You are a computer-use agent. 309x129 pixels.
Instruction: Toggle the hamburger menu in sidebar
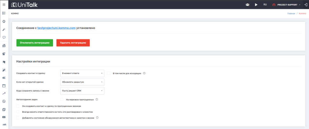(x=4, y=4)
